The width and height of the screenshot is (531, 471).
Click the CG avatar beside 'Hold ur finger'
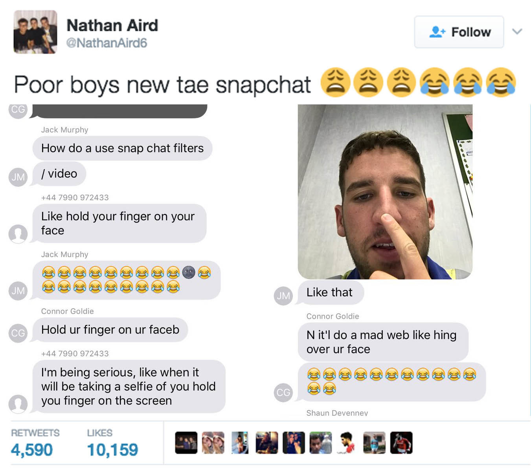(x=18, y=333)
